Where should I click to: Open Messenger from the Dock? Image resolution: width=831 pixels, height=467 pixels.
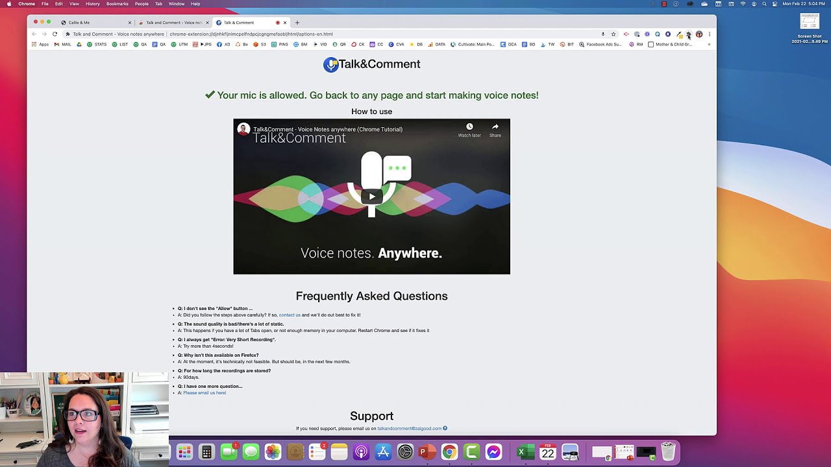click(493, 451)
